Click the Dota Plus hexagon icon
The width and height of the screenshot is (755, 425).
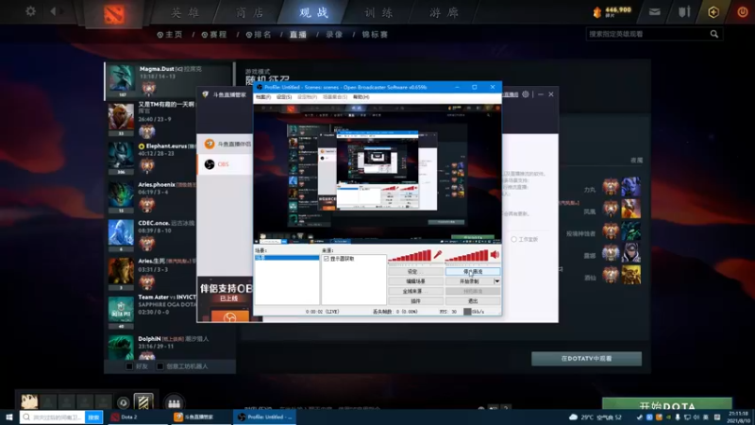point(713,12)
